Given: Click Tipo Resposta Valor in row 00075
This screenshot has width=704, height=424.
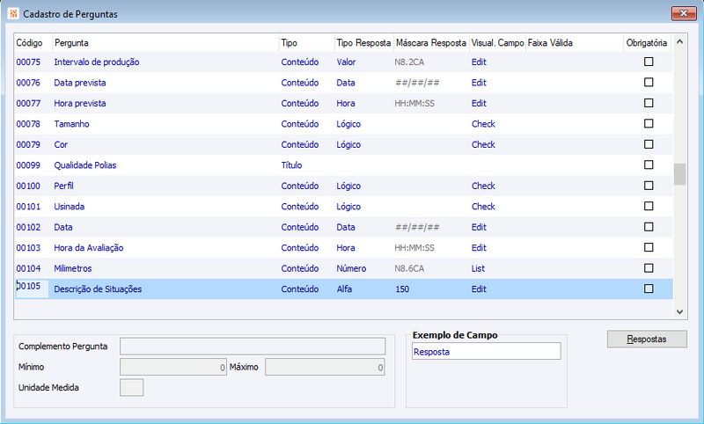Looking at the screenshot, I should [x=346, y=62].
